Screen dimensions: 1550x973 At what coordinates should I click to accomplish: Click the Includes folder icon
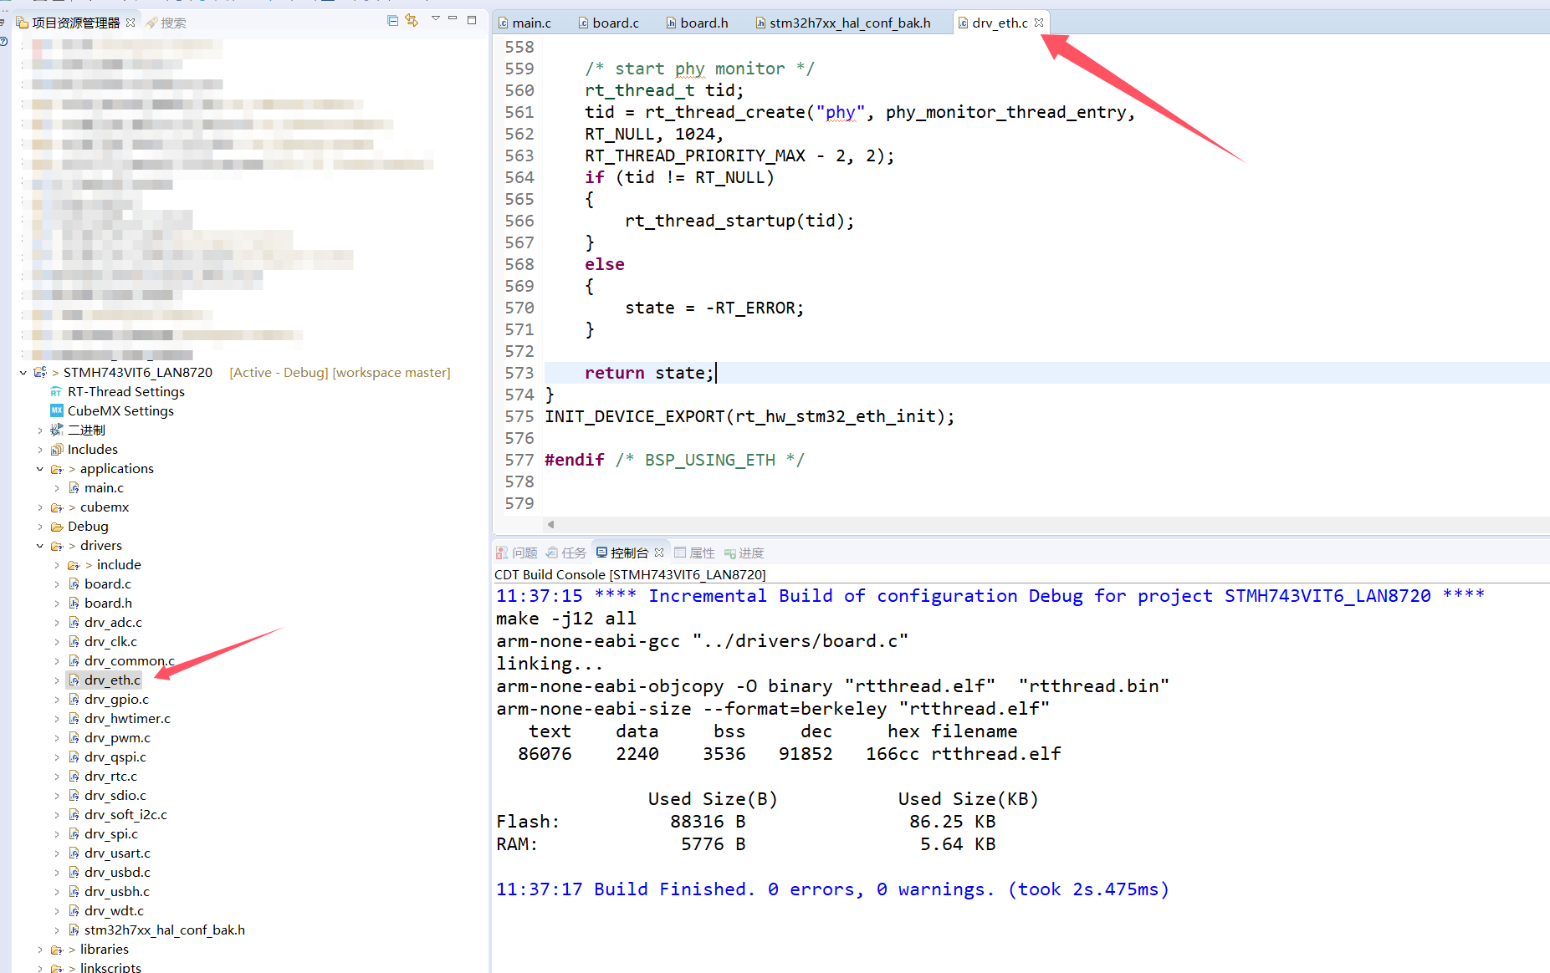tap(57, 449)
